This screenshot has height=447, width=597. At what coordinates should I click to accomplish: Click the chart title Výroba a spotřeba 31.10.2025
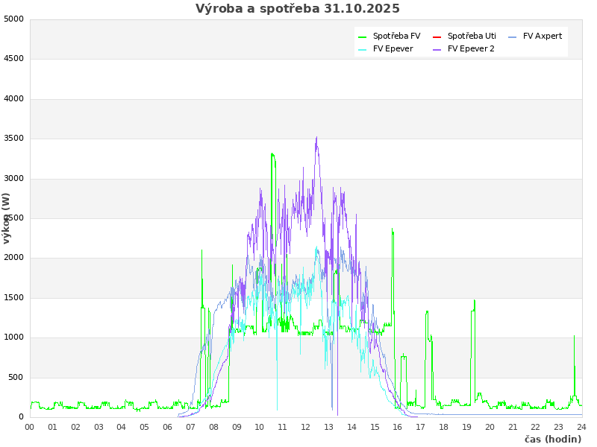pos(298,9)
